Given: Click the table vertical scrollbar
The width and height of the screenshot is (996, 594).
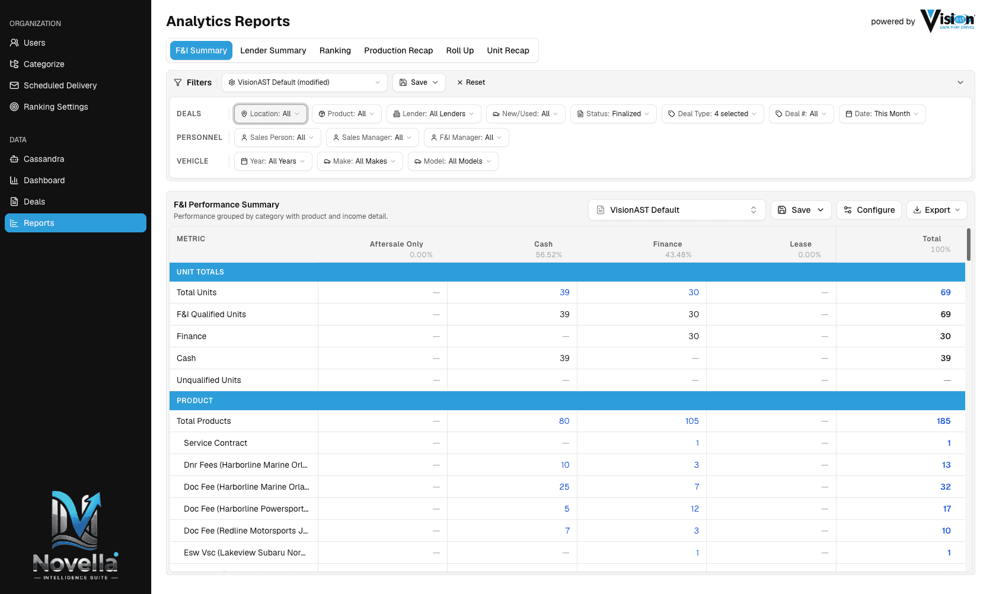Looking at the screenshot, I should point(969,244).
